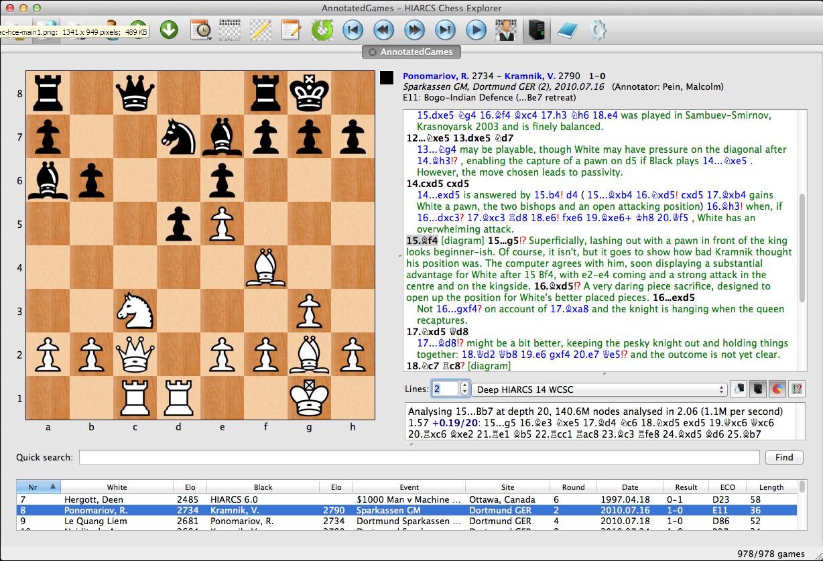Toggle the pie chart statistics icon
Screen dimensions: 823x561
click(x=777, y=388)
